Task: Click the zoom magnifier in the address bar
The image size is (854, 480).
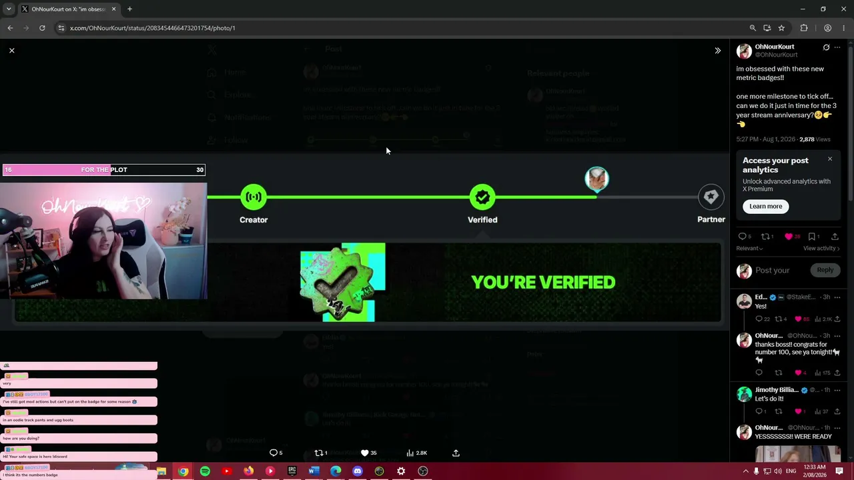Action: [x=753, y=28]
